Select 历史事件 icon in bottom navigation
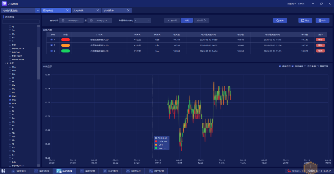This screenshot has width=334, height=174. coord(105,171)
